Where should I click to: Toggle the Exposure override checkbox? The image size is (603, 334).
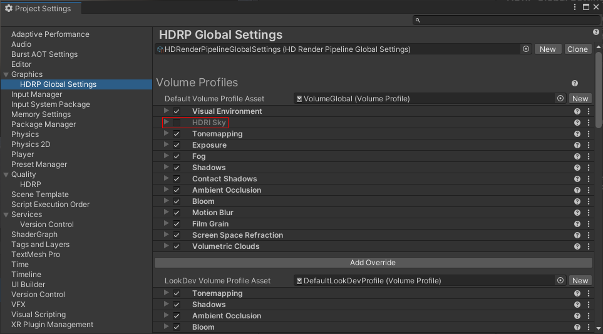[177, 145]
